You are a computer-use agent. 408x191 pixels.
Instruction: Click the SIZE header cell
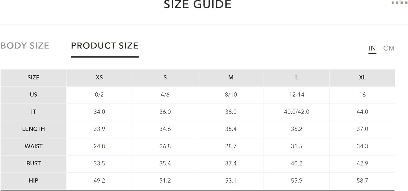[33, 78]
